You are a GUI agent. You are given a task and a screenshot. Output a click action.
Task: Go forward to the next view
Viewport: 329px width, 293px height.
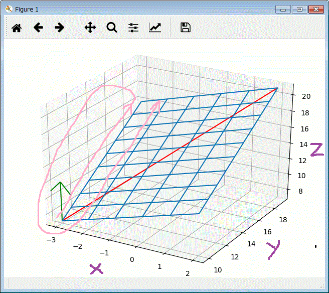click(x=60, y=28)
